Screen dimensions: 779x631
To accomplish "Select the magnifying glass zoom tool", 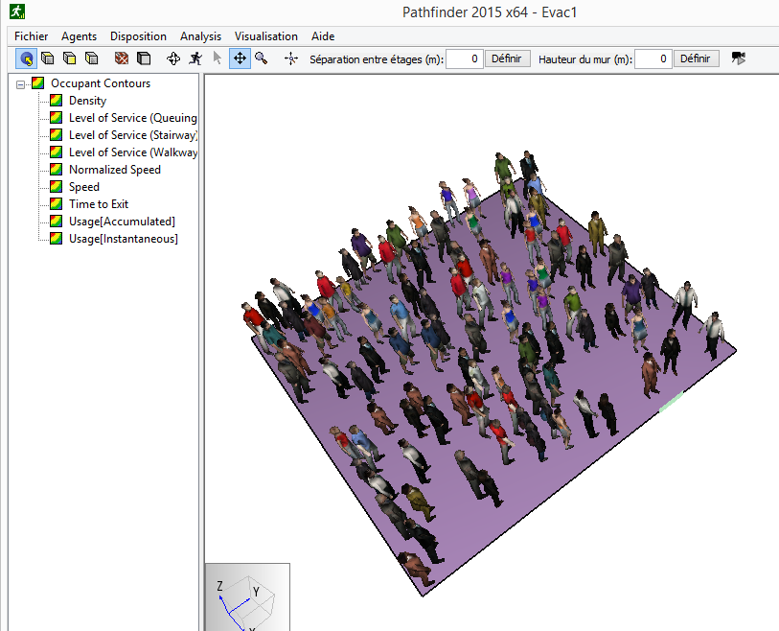I will pyautogui.click(x=262, y=58).
